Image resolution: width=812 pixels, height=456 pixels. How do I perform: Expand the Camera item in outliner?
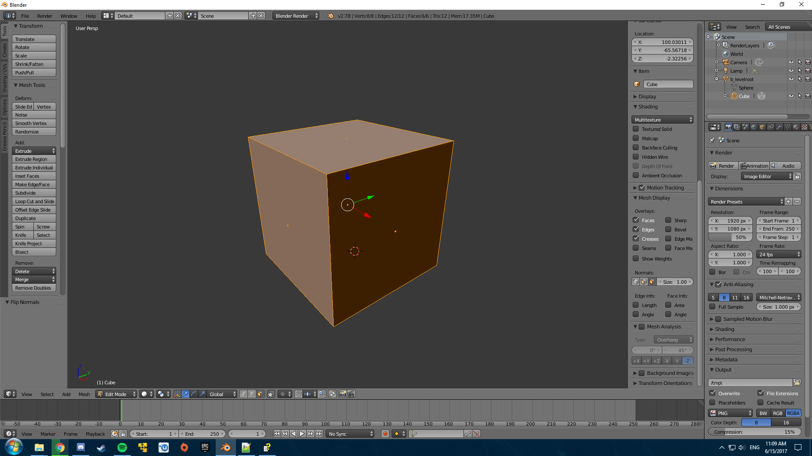coord(717,62)
